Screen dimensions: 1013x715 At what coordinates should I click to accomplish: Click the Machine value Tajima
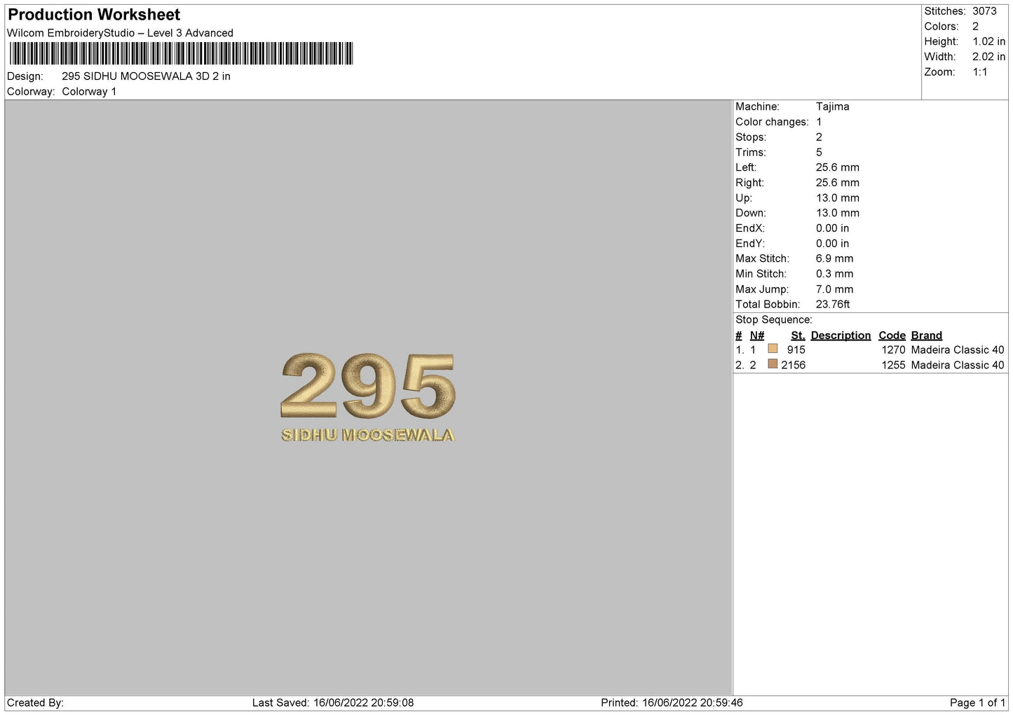(832, 107)
